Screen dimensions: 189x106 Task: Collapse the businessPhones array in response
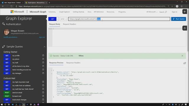pyautogui.click(x=52, y=74)
